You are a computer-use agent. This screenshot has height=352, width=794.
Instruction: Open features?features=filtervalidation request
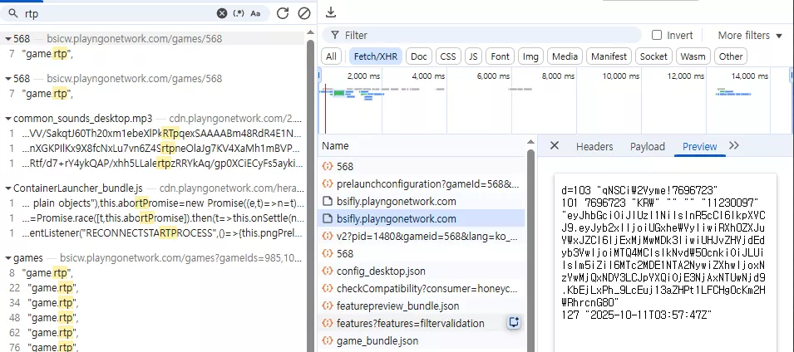(x=422, y=323)
